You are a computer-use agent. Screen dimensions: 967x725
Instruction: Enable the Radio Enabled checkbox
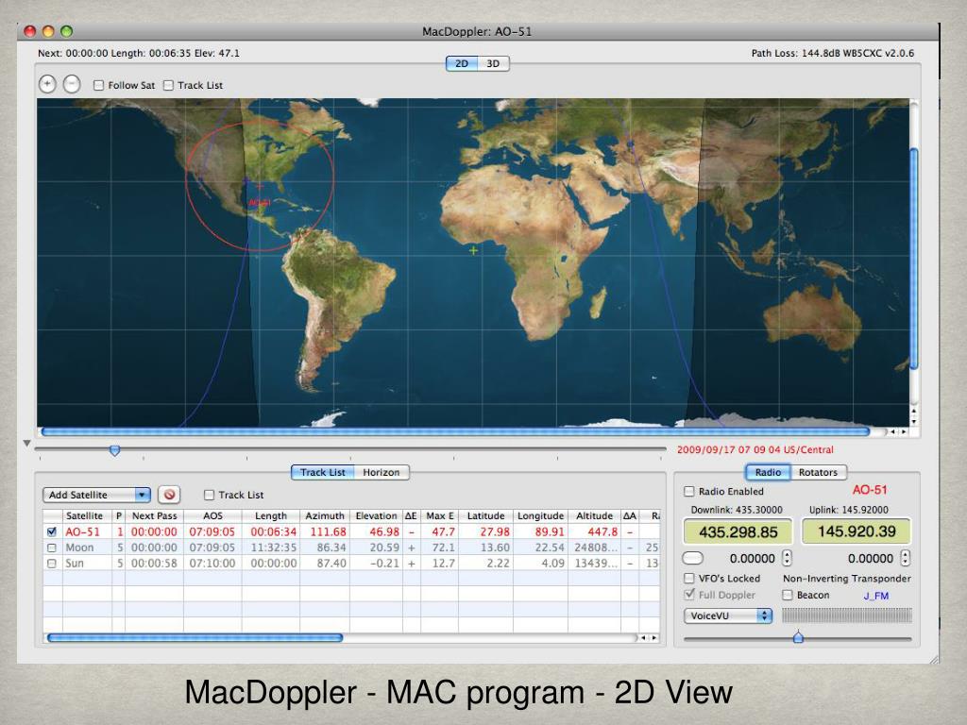(x=689, y=491)
